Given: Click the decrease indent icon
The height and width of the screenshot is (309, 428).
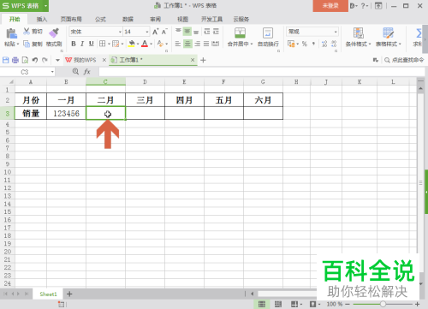Looking at the screenshot, I should point(207,31).
